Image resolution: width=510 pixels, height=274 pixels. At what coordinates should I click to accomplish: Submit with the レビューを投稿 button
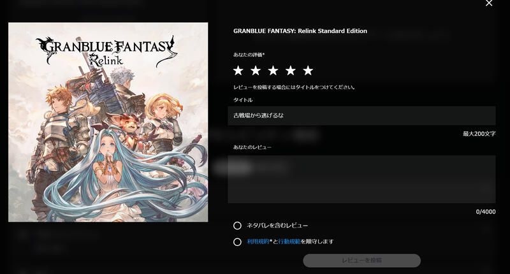pyautogui.click(x=361, y=261)
